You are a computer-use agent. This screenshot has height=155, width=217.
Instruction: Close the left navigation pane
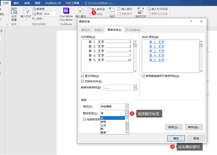pos(1,31)
